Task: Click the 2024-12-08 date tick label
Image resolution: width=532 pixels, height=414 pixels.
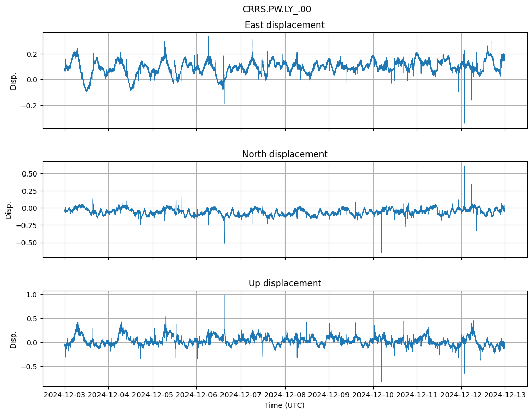Action: [284, 395]
